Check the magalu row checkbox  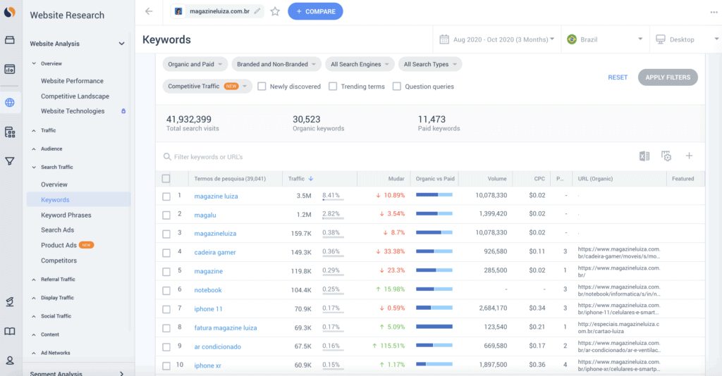click(166, 215)
